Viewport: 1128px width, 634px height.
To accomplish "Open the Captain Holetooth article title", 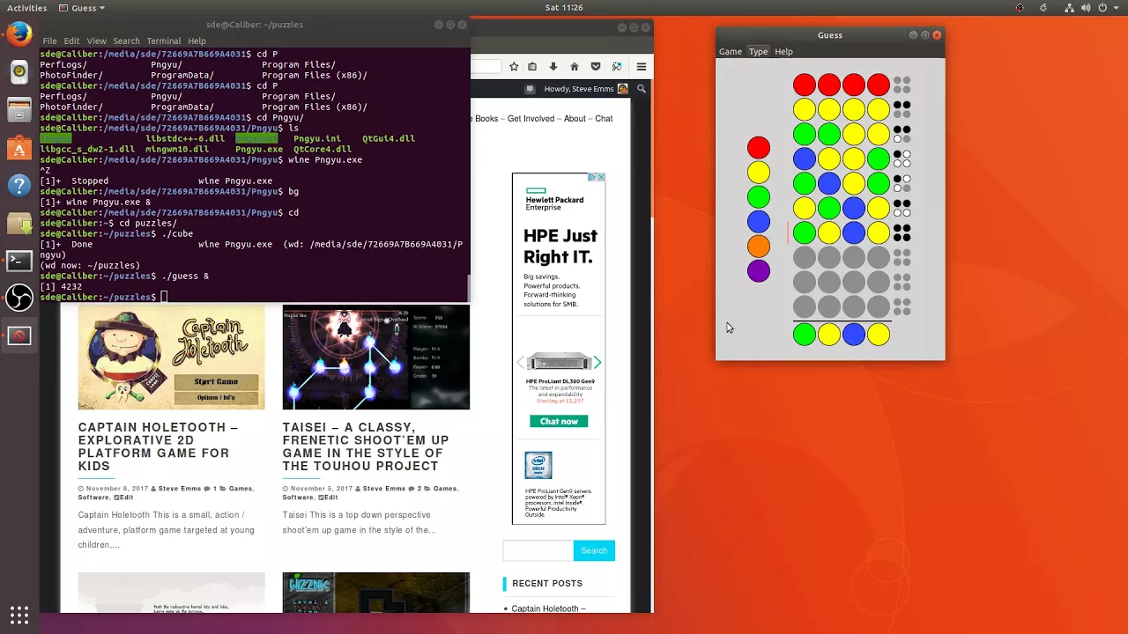I will (x=159, y=446).
